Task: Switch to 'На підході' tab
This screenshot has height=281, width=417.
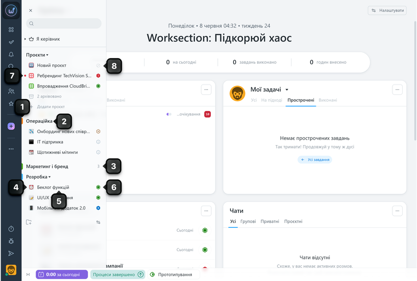Action: 272,100
